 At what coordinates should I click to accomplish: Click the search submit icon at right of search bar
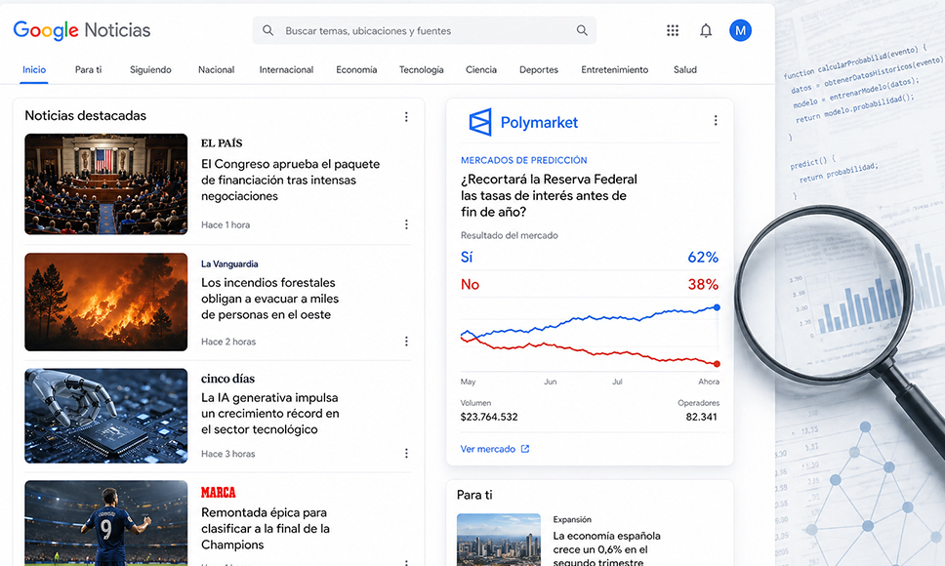click(582, 30)
